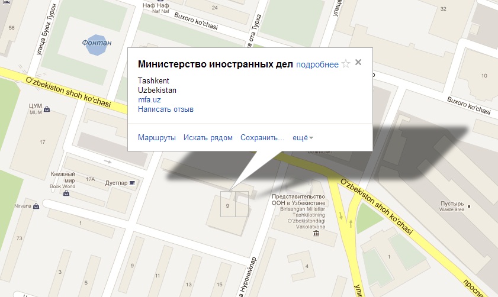Image resolution: width=498 pixels, height=297 pixels.
Task: Click the Nirvana shopping icon
Action: tap(36, 206)
